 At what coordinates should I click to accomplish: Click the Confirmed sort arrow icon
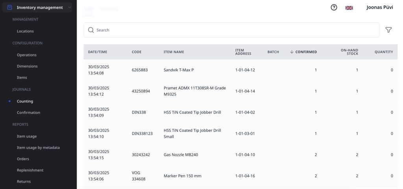(292, 52)
